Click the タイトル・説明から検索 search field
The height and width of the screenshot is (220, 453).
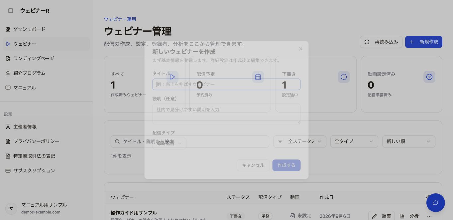pyautogui.click(x=190, y=141)
